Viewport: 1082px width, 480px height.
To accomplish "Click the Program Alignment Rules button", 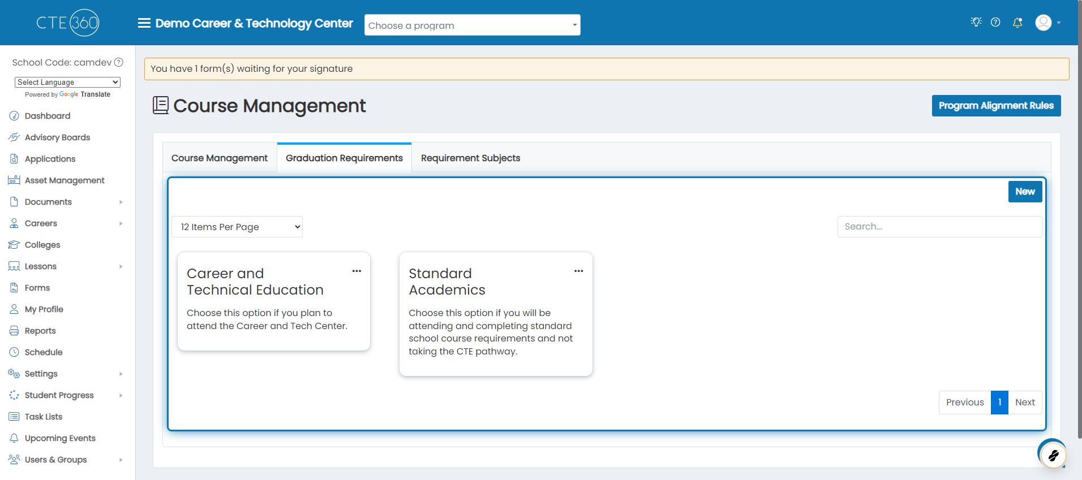I will point(996,106).
